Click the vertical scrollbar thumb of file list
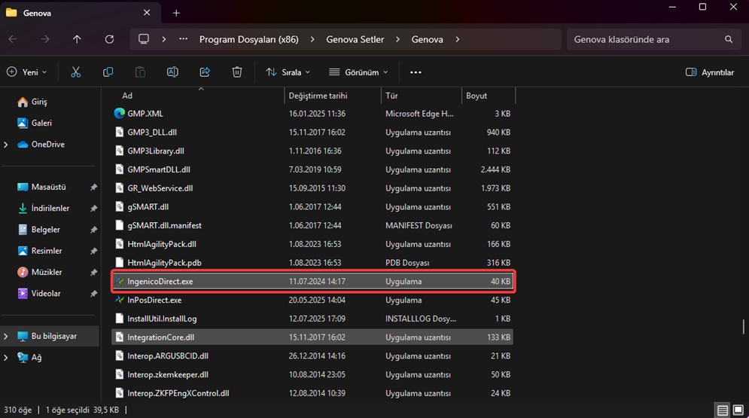This screenshot has width=749, height=418. [743, 327]
